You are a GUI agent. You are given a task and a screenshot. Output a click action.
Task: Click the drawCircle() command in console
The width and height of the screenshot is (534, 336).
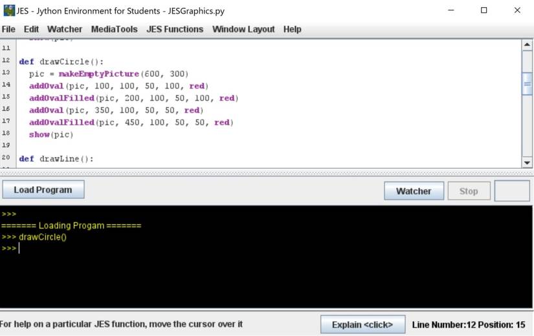(43, 237)
